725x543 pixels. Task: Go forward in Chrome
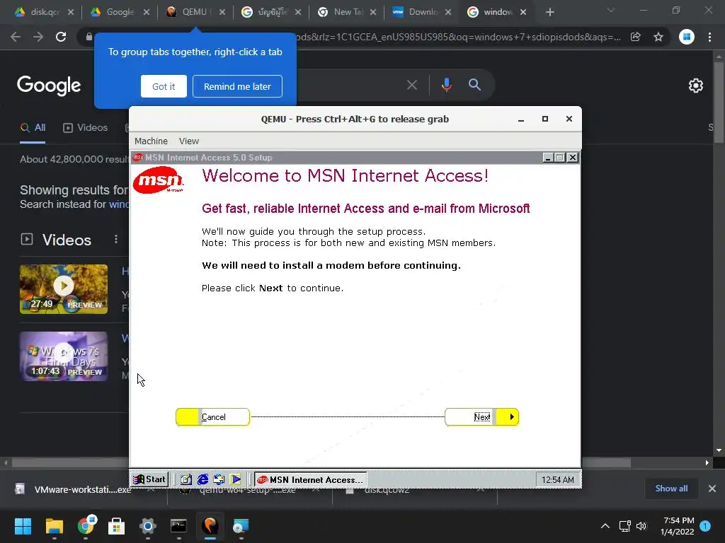[x=38, y=37]
